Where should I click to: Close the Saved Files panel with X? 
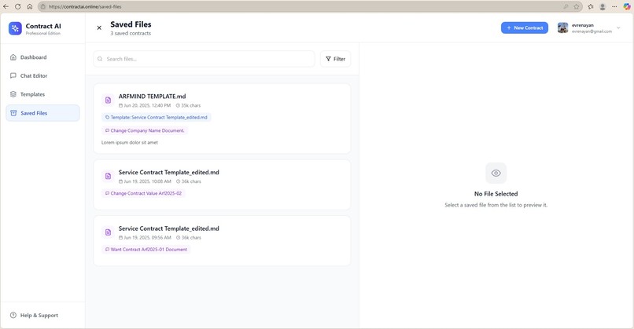[x=99, y=27]
